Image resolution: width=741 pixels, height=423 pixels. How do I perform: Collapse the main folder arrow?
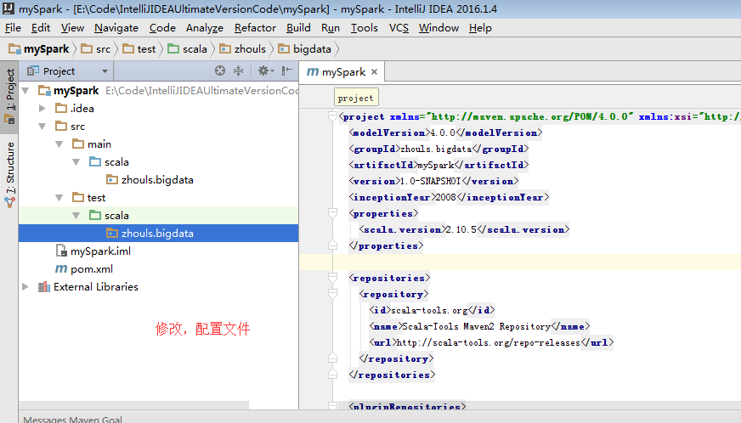click(59, 144)
